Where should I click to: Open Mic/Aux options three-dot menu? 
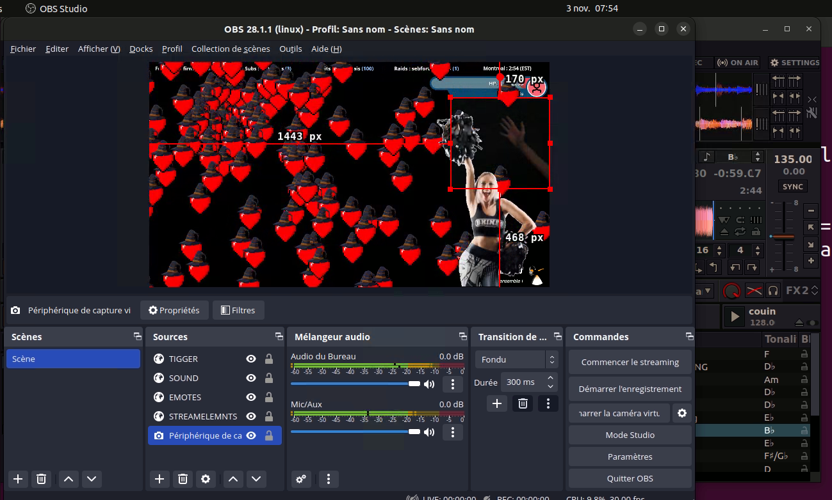click(453, 432)
